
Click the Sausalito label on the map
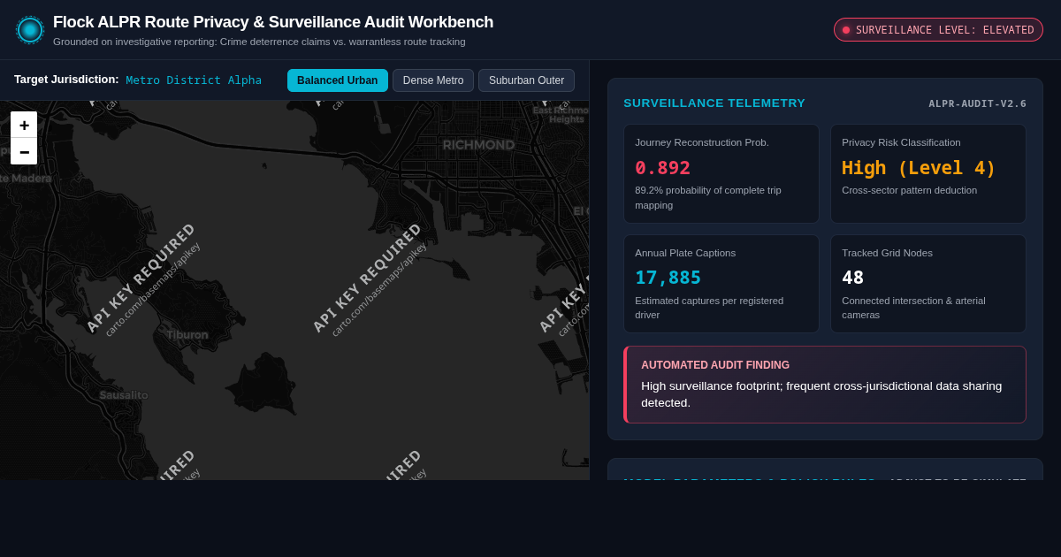pyautogui.click(x=124, y=395)
